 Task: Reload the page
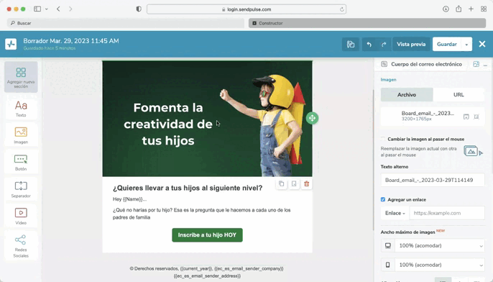click(342, 9)
